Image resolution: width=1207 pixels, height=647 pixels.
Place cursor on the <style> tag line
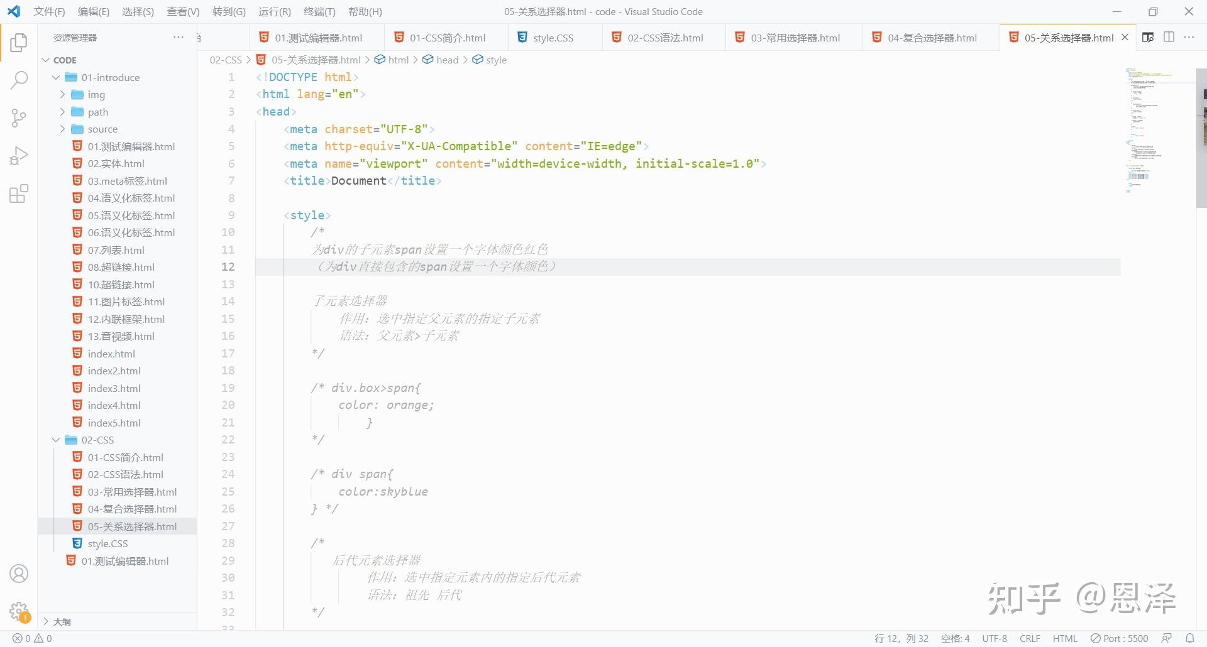307,215
